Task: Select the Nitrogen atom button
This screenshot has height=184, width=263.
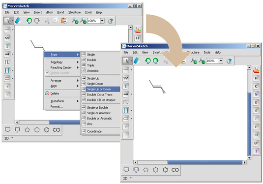Action: coord(256,94)
